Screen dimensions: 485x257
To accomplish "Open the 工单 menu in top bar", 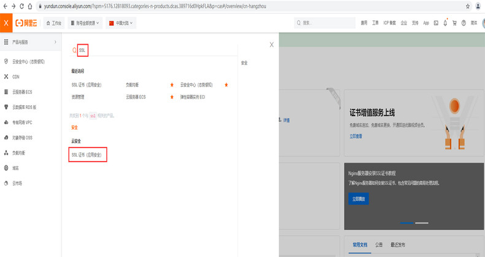I will [x=375, y=23].
